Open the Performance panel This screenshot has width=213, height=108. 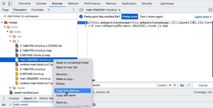(92, 4)
